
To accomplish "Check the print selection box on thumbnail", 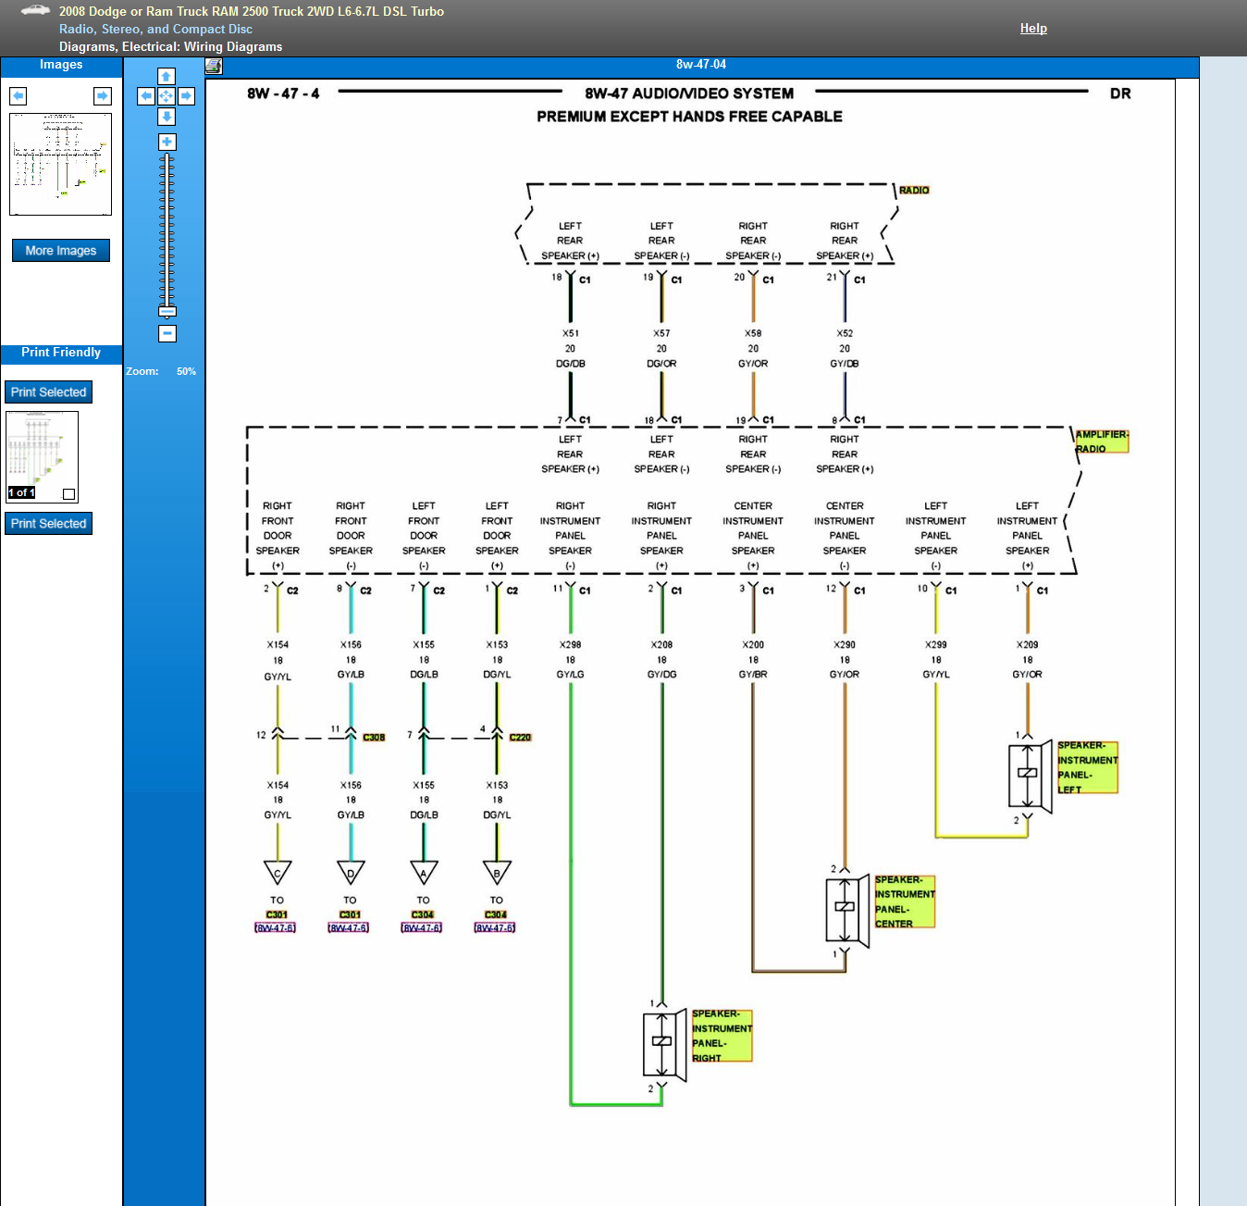I will click(x=68, y=493).
